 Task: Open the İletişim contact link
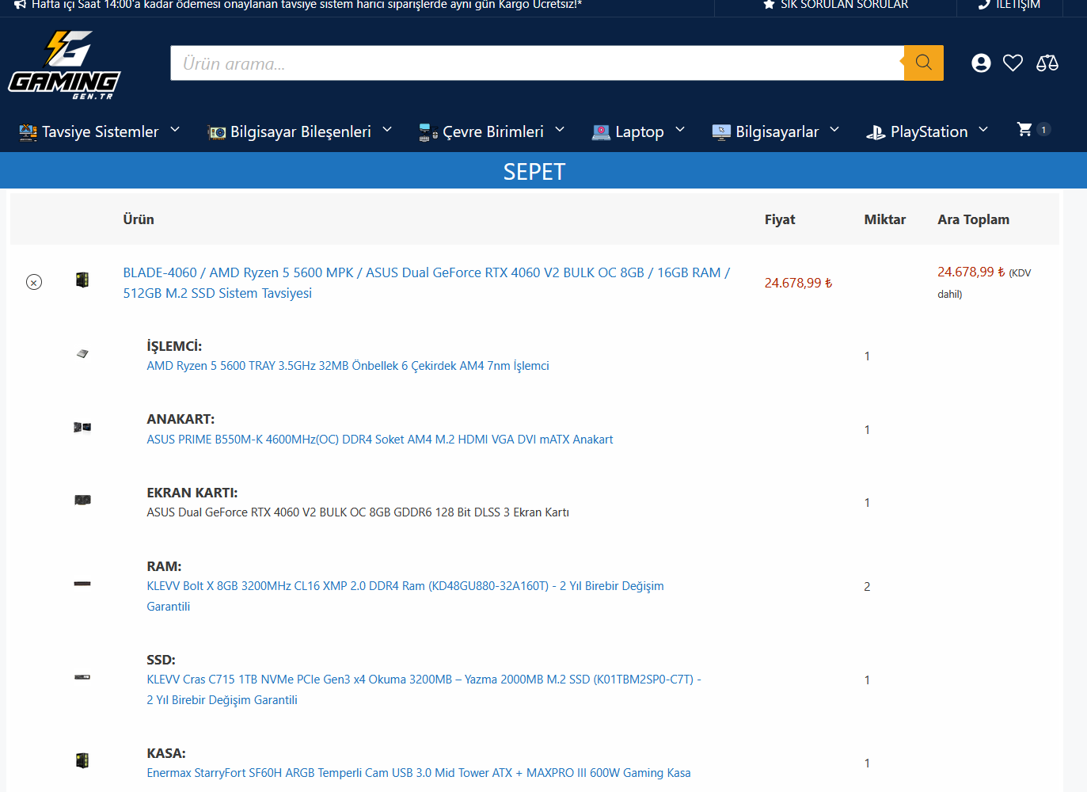click(x=1018, y=4)
